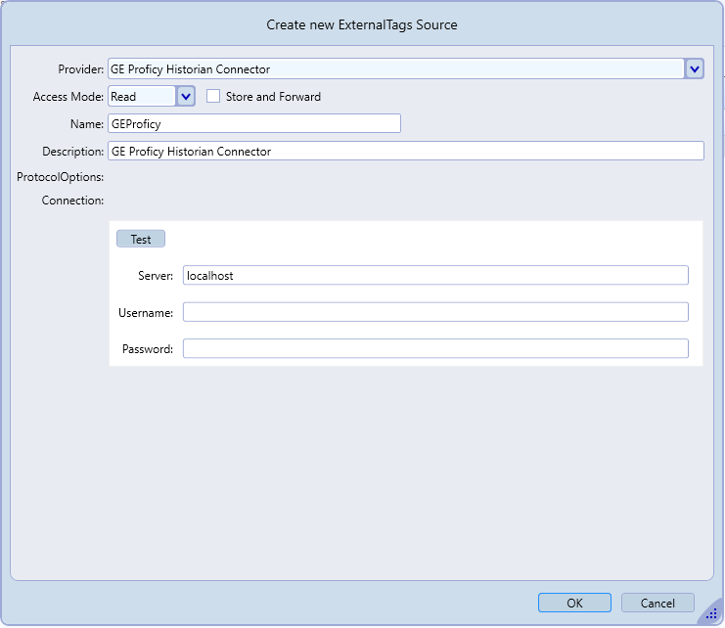Enable the Store and Forward checkbox

click(213, 96)
